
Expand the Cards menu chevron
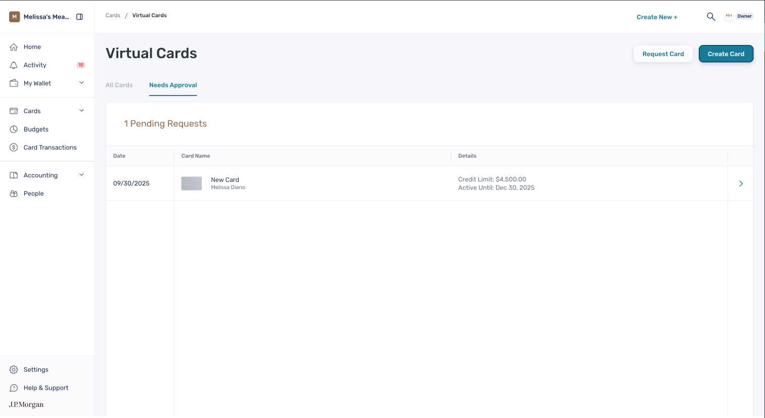pos(81,111)
